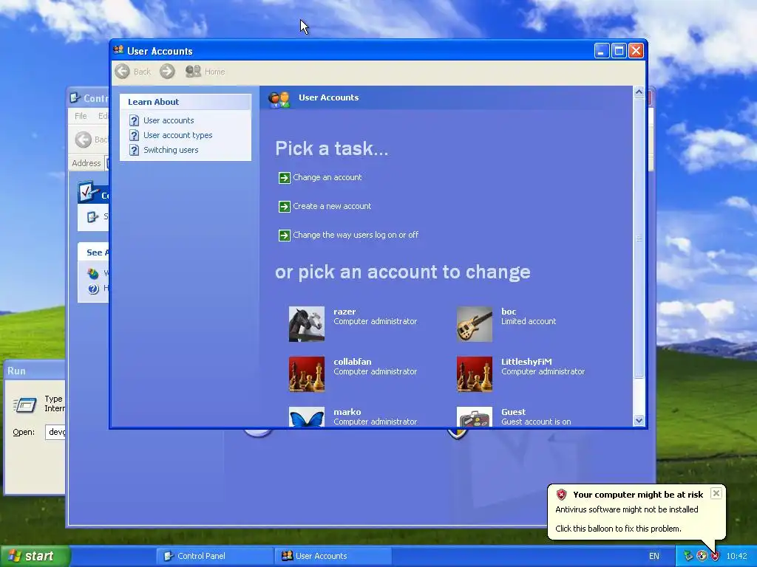The width and height of the screenshot is (757, 567).
Task: Click marko's butterfly account picture
Action: (x=307, y=417)
